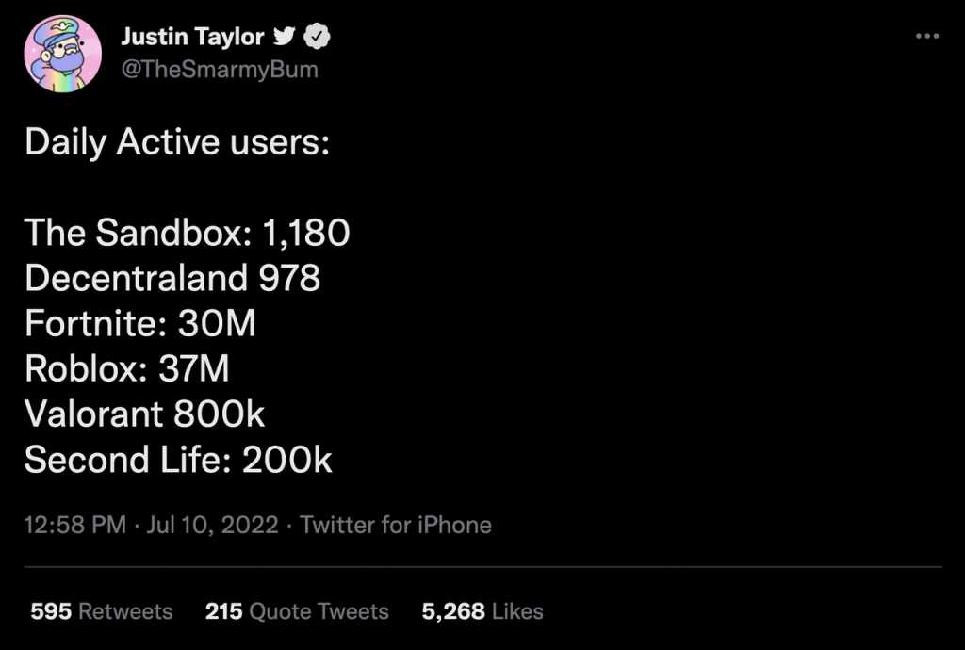Click the verified checkmark badge
965x650 pixels.
318,38
